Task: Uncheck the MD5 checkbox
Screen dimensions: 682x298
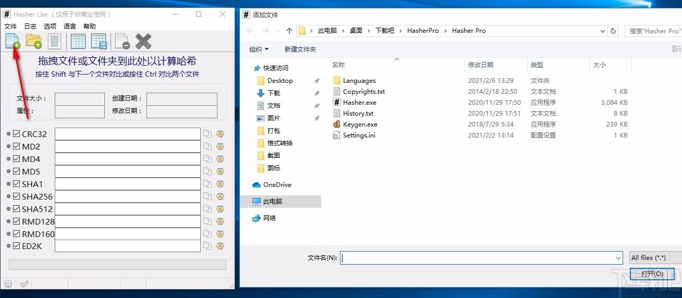Action: point(16,171)
